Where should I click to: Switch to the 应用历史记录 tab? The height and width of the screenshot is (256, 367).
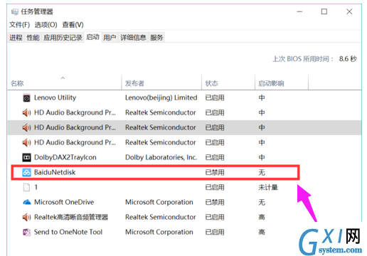(x=63, y=38)
